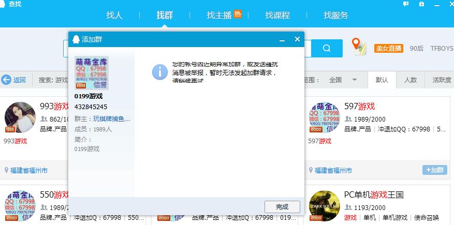The image size is (454, 225).
Task: Switch to the 找人 tab
Action: point(114,15)
